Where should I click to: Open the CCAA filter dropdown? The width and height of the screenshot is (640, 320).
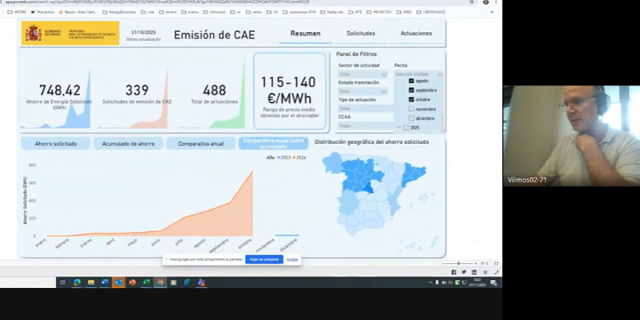coord(365,125)
